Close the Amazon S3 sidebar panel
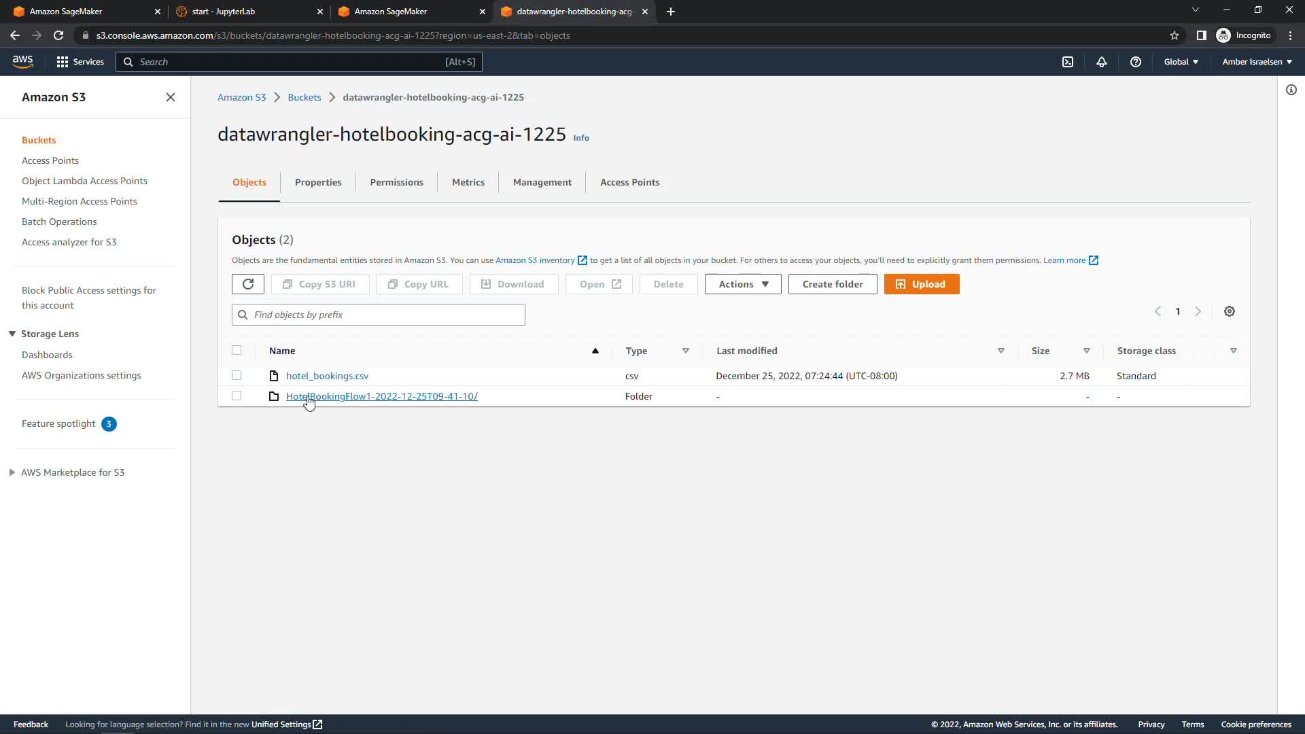The width and height of the screenshot is (1305, 734). (171, 97)
